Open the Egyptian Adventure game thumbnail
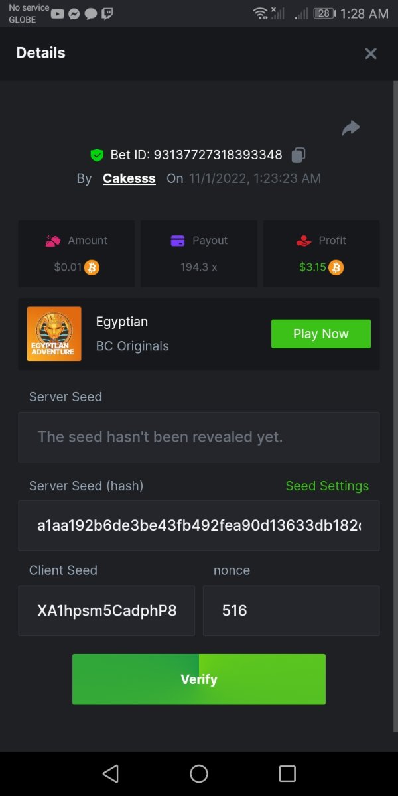The image size is (398, 796). pyautogui.click(x=54, y=334)
